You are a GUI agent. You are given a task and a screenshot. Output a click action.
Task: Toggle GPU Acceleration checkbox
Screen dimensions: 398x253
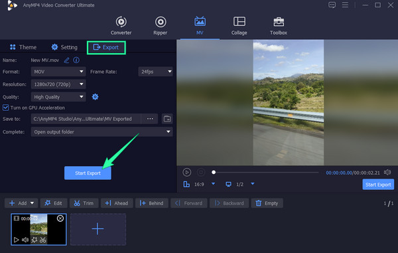pyautogui.click(x=5, y=108)
